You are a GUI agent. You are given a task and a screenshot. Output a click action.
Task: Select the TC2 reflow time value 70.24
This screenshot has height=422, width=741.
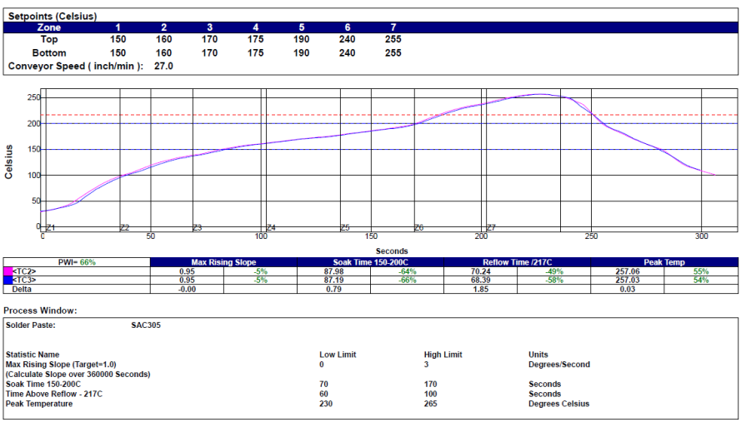(x=481, y=271)
